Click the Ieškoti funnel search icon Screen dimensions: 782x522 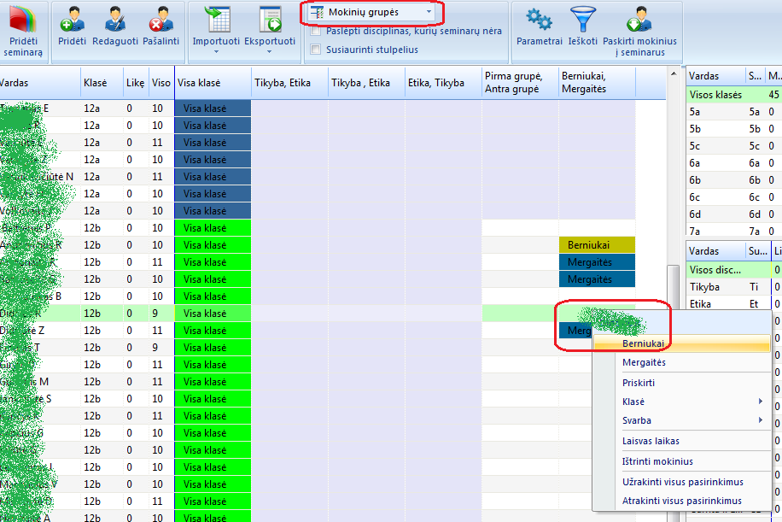[583, 20]
